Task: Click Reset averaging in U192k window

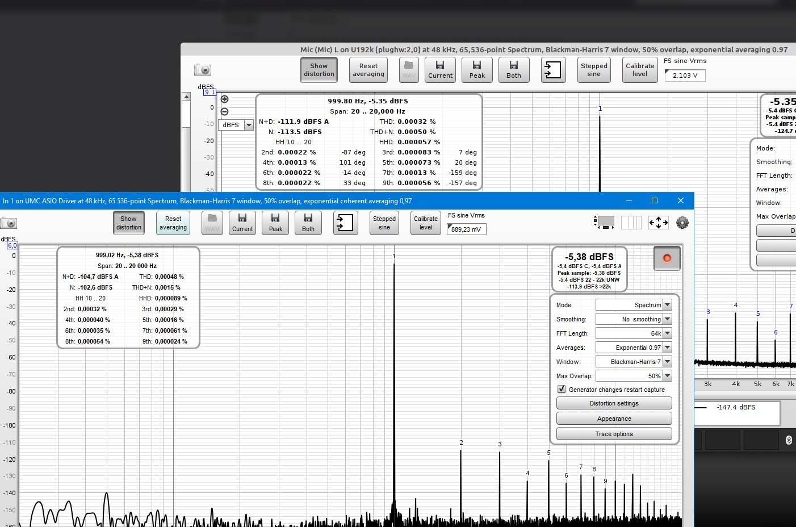Action: point(368,70)
